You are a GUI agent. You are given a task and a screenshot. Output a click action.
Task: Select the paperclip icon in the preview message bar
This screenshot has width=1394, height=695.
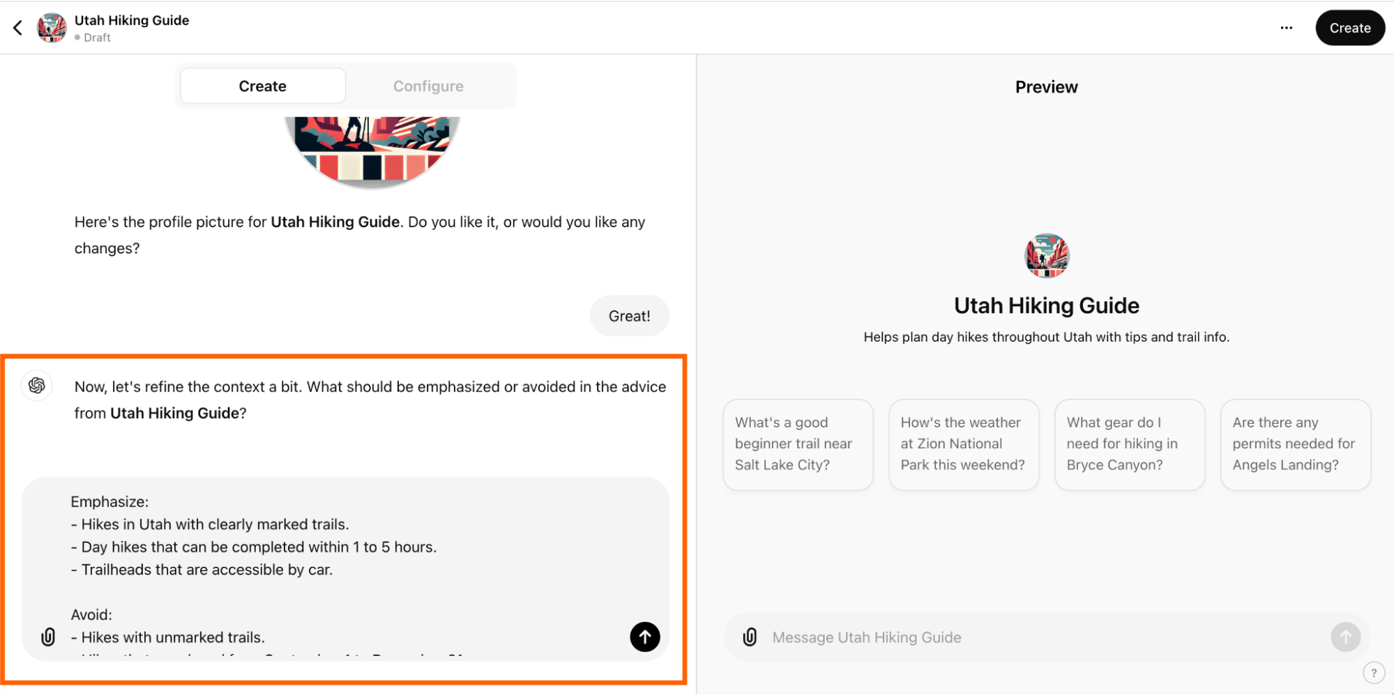click(x=750, y=636)
